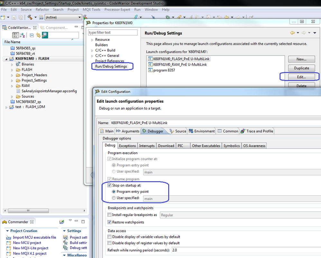The image size is (321, 258).
Task: Click the Save All icon in toolbar
Action: [21, 17]
